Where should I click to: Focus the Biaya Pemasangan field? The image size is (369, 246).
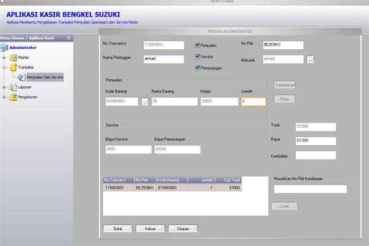(x=178, y=149)
